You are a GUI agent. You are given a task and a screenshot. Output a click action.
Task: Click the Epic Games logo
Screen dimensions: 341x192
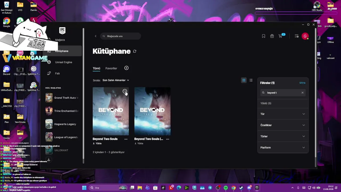coord(62,31)
